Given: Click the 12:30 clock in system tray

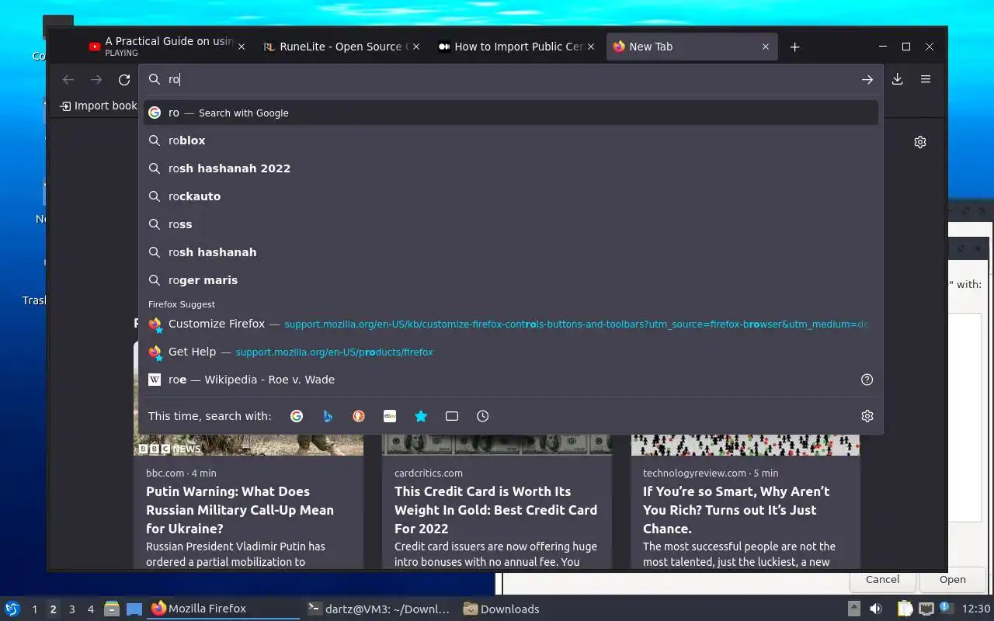Looking at the screenshot, I should (x=976, y=609).
